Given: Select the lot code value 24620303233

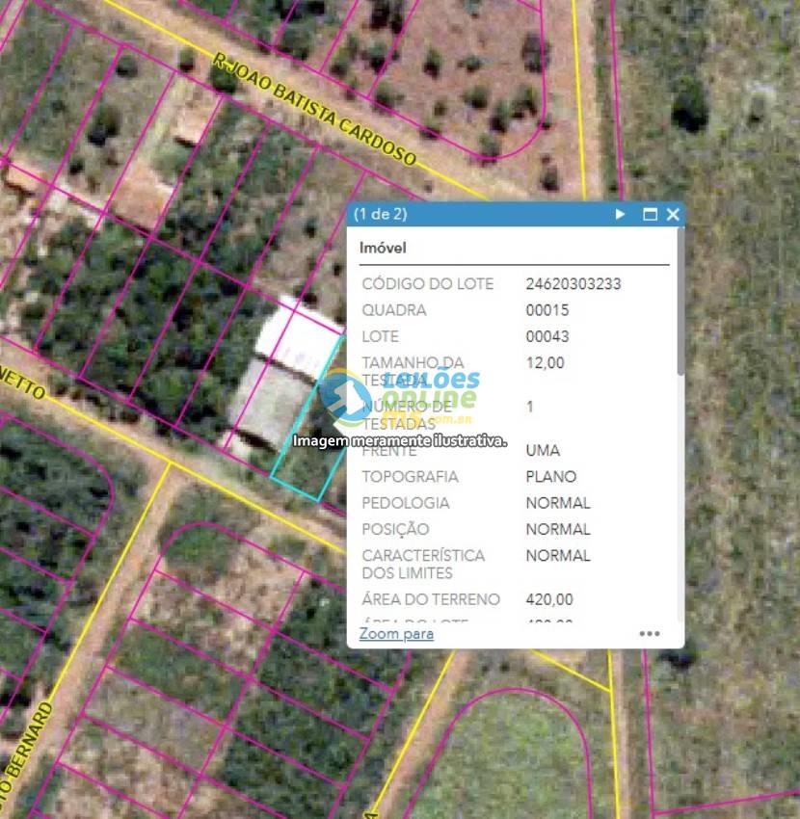Looking at the screenshot, I should [573, 284].
